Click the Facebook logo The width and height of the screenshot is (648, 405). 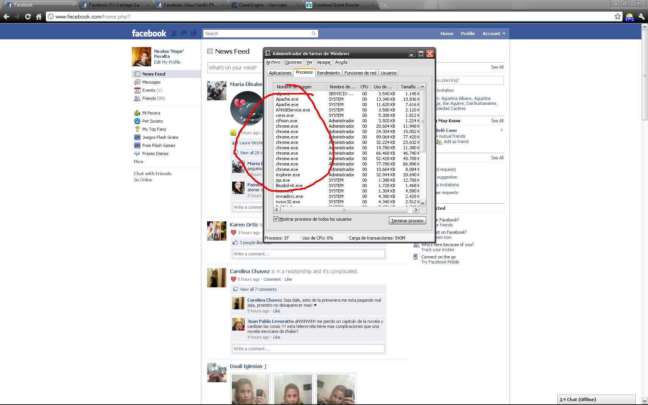click(x=149, y=33)
